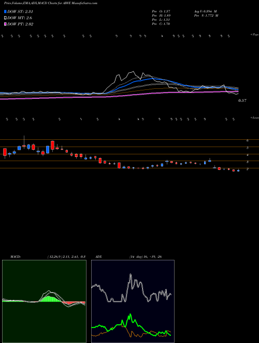The height and width of the screenshot is (343, 259).
Task: Click the 0.57 value beside the EMA lines
Action: 242,101
